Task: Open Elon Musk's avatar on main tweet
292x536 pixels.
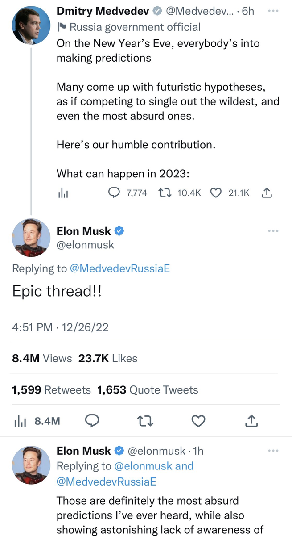Action: coord(31,238)
